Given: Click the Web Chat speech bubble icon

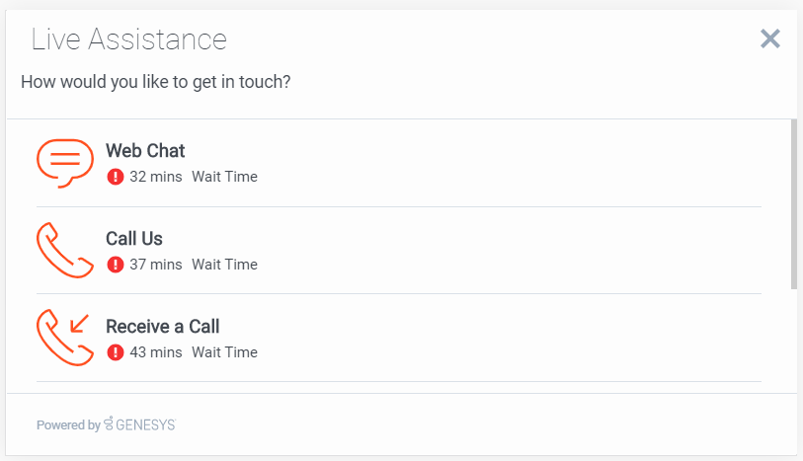Looking at the screenshot, I should click(x=65, y=163).
